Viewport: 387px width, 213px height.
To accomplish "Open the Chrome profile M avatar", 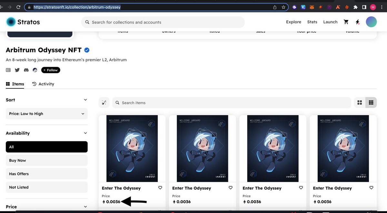I will point(373,7).
